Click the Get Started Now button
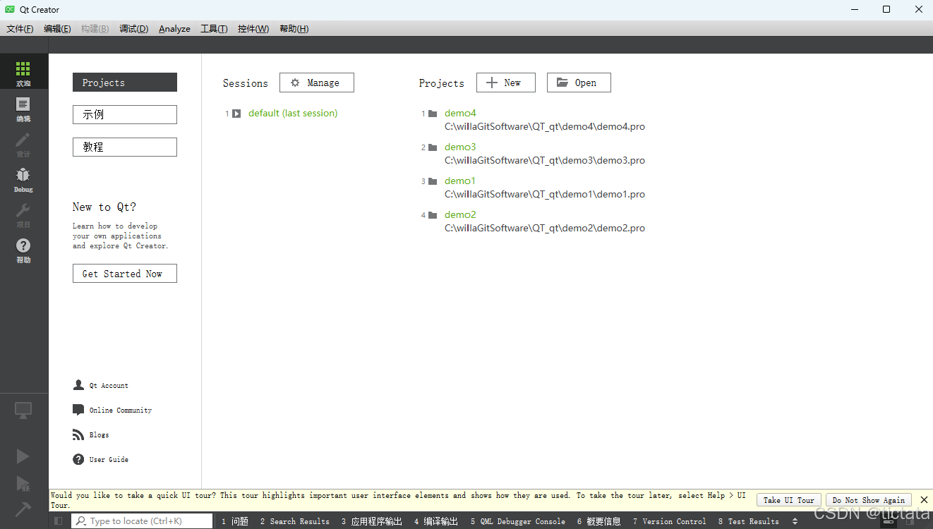This screenshot has width=933, height=529. (125, 274)
